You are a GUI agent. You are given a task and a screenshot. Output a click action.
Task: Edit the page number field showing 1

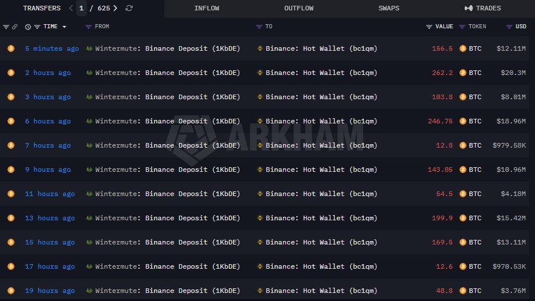click(81, 8)
